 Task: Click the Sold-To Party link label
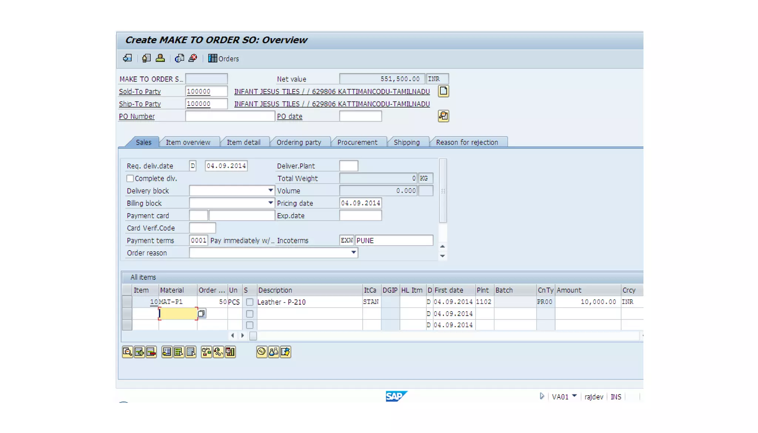140,91
